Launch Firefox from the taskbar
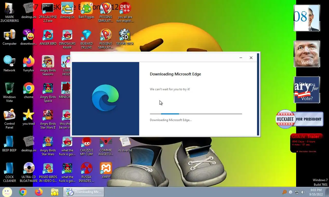The image size is (329, 197). click(x=39, y=192)
